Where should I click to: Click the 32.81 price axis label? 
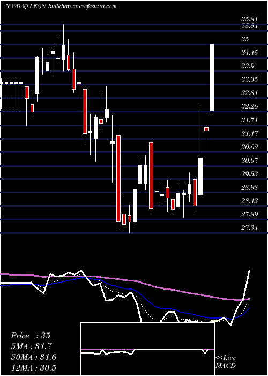(x=249, y=93)
